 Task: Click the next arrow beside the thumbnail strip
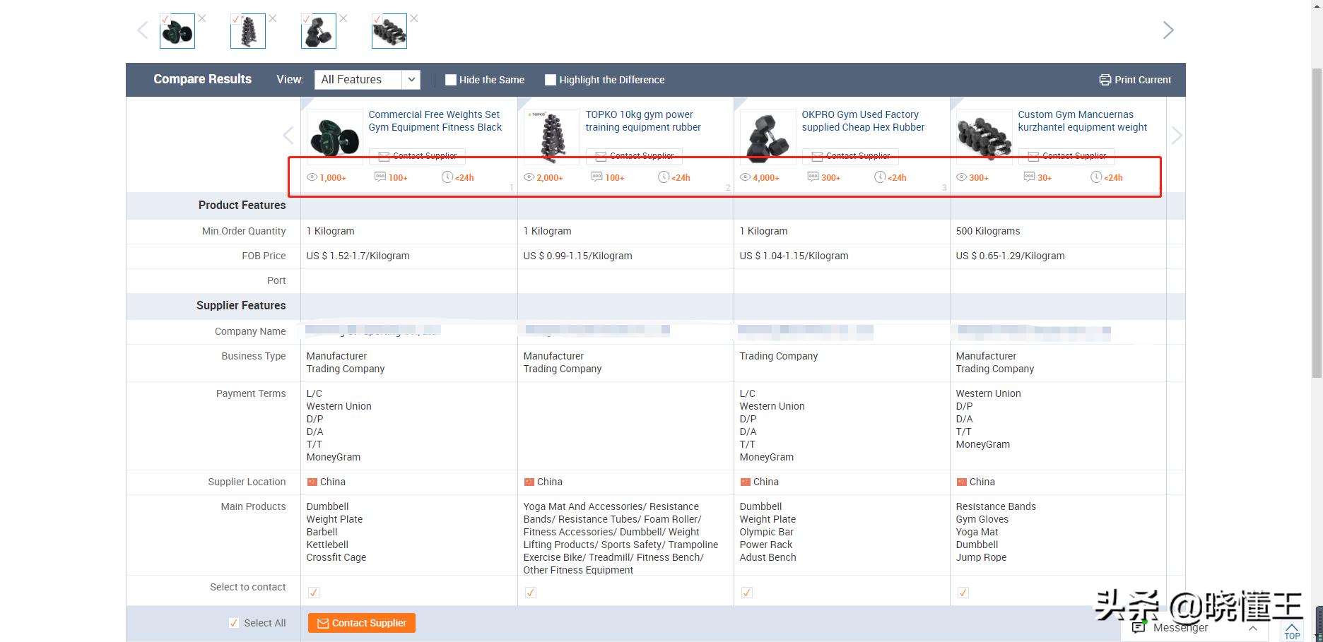click(x=1168, y=30)
